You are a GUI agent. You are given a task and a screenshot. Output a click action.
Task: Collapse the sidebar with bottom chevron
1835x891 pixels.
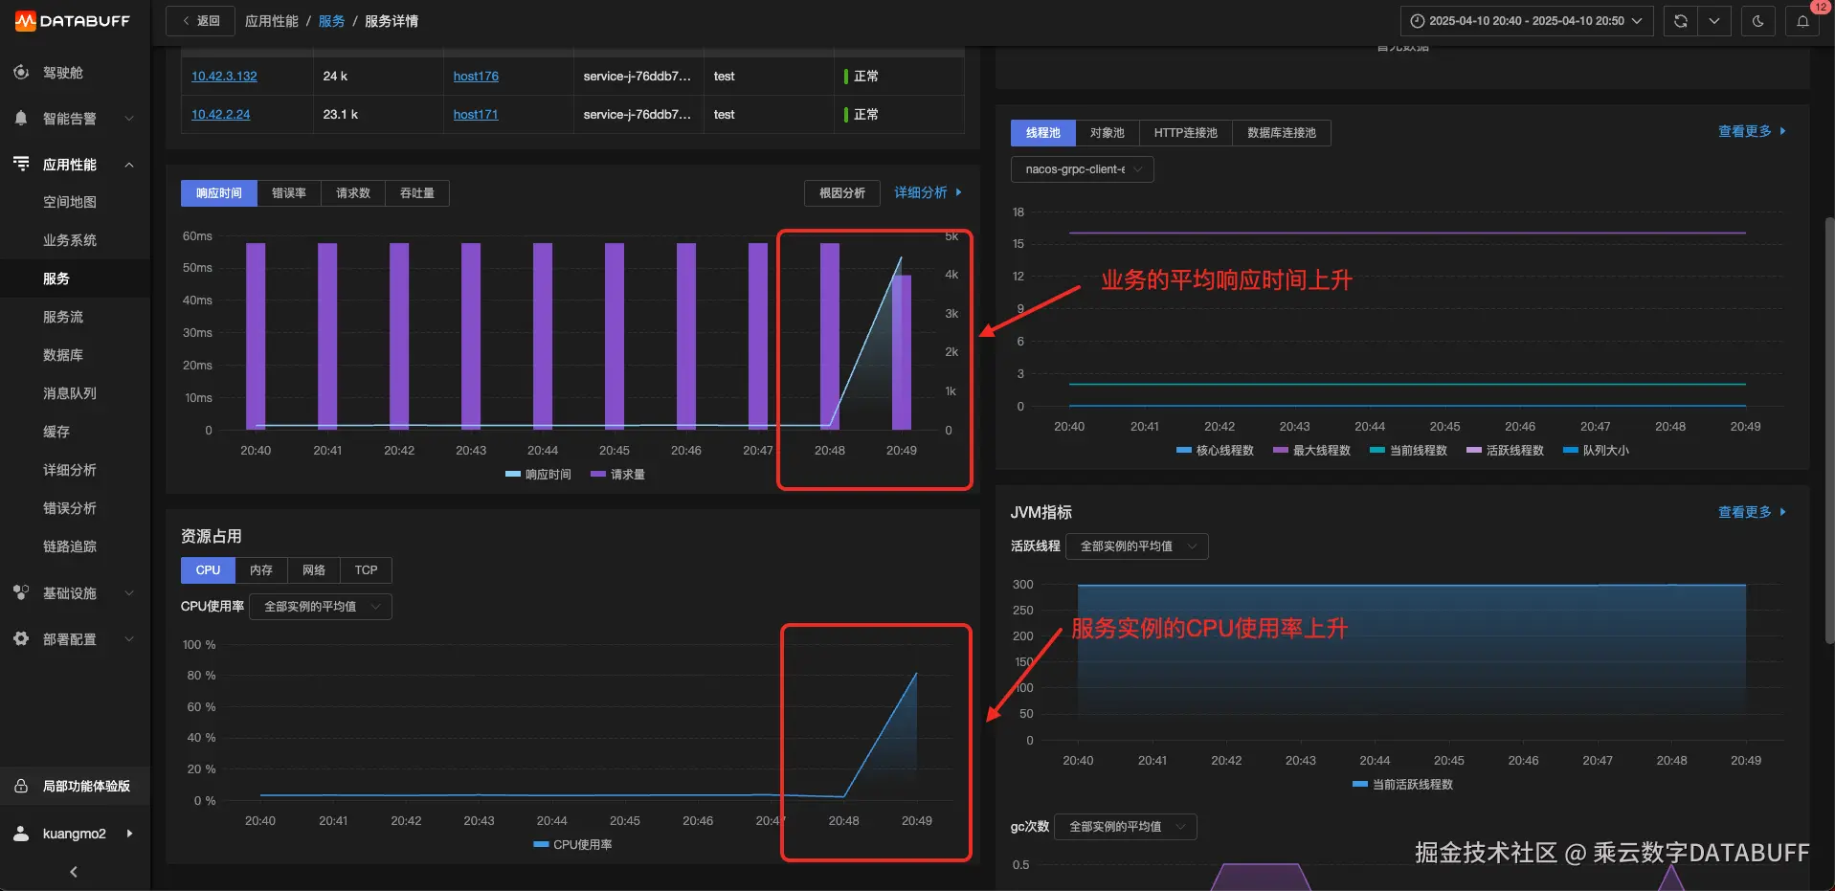coord(74,871)
